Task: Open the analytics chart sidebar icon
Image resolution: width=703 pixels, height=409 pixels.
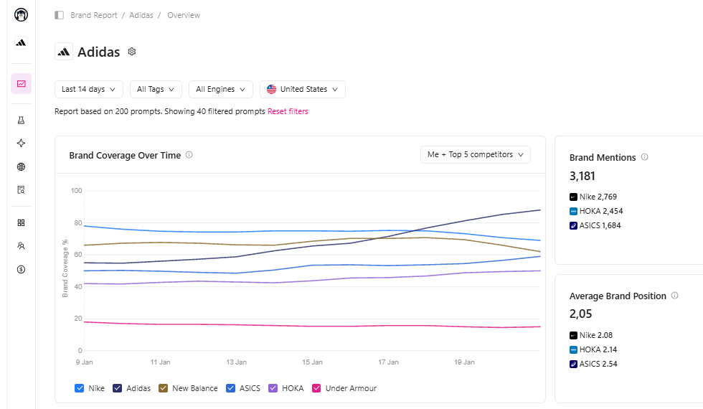Action: point(21,84)
